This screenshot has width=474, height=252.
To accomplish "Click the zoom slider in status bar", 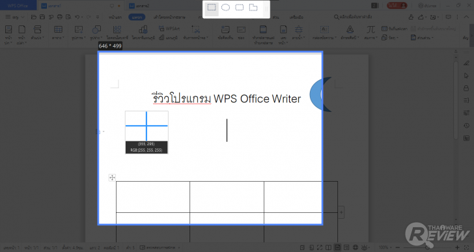I will click(x=427, y=247).
